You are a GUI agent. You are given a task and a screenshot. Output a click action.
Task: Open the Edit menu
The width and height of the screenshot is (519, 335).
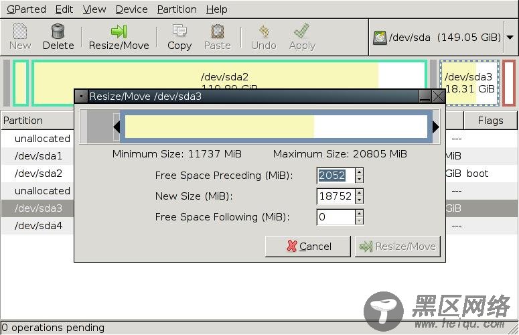pyautogui.click(x=64, y=9)
